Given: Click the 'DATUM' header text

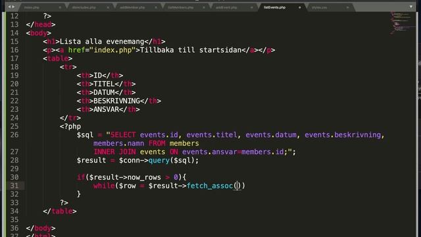Looking at the screenshot, I should click(104, 92).
